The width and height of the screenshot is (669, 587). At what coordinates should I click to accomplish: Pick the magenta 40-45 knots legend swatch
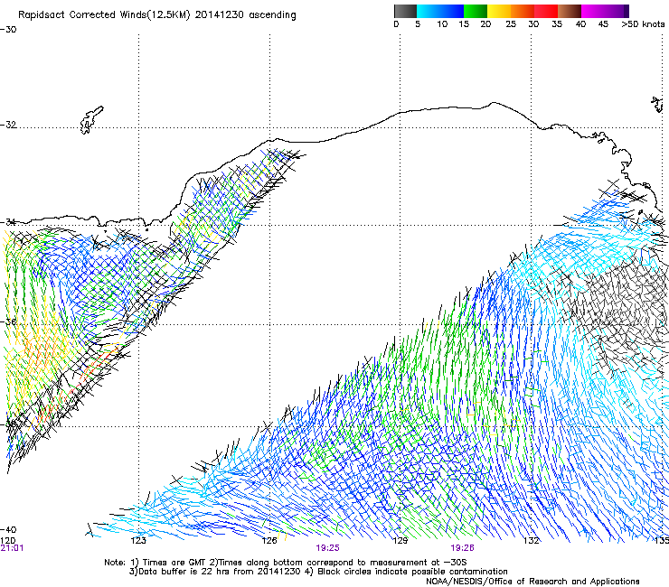pos(593,11)
